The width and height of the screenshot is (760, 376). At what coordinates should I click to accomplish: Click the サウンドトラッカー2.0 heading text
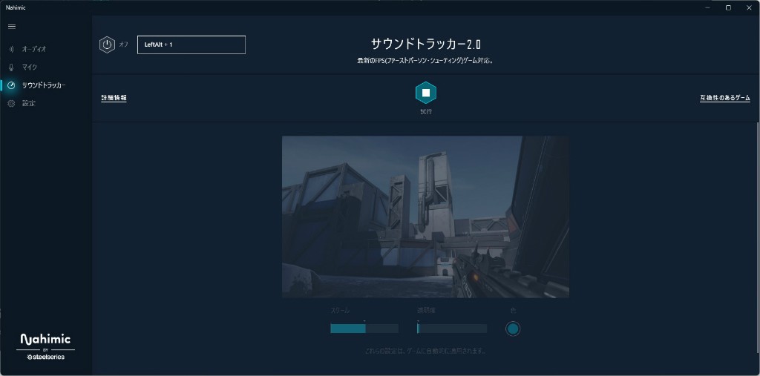click(x=426, y=44)
